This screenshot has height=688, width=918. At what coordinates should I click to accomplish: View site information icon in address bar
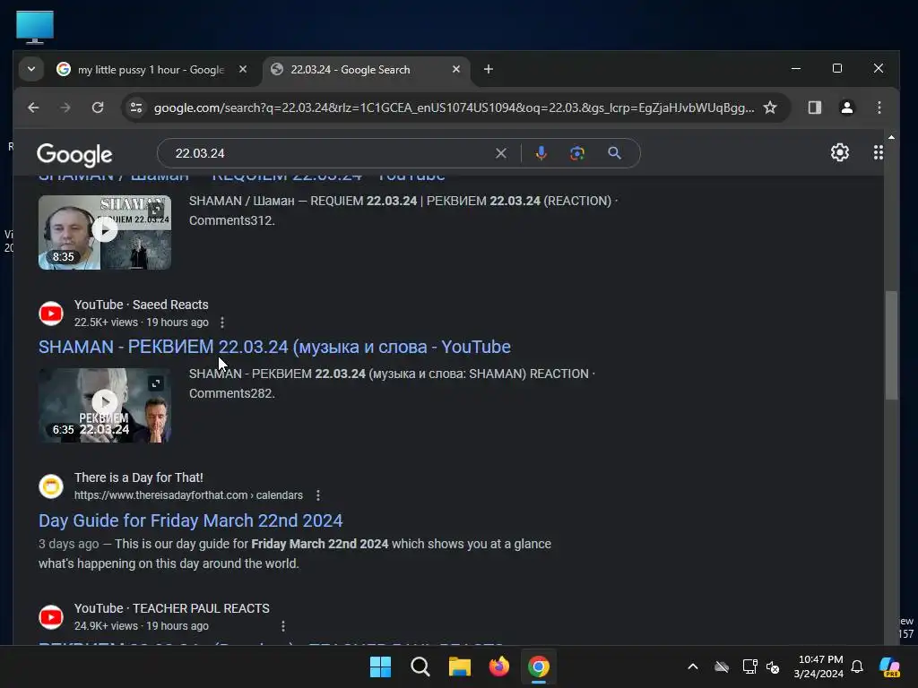point(136,107)
